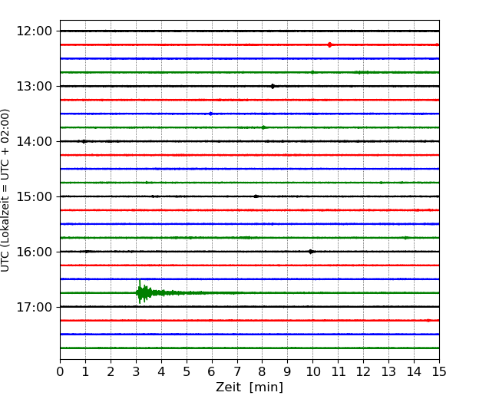The width and height of the screenshot is (499, 399).
Task: Click the 'Zeit [min]' x-axis label
Action: pos(249,387)
